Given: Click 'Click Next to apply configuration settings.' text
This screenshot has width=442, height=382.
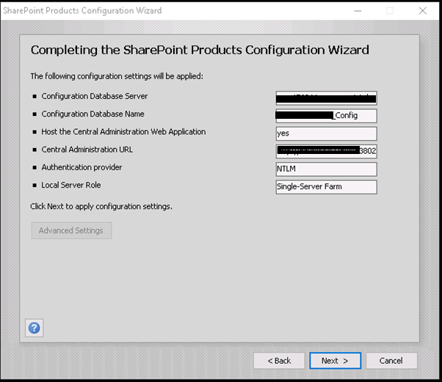Looking at the screenshot, I should pyautogui.click(x=101, y=206).
